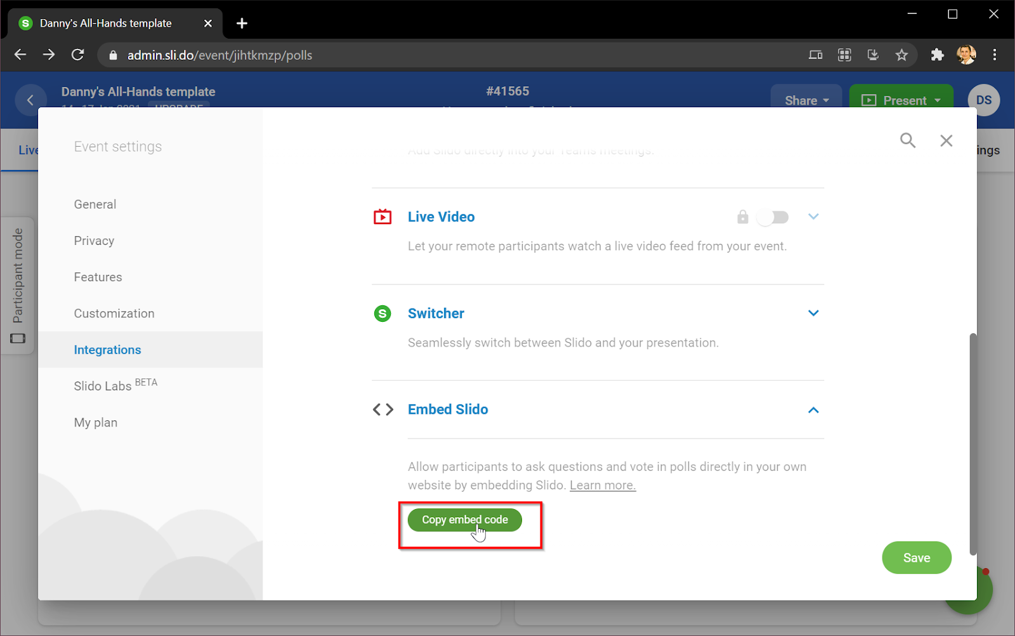
Task: Open Chrome three-dot menu
Action: pyautogui.click(x=995, y=55)
